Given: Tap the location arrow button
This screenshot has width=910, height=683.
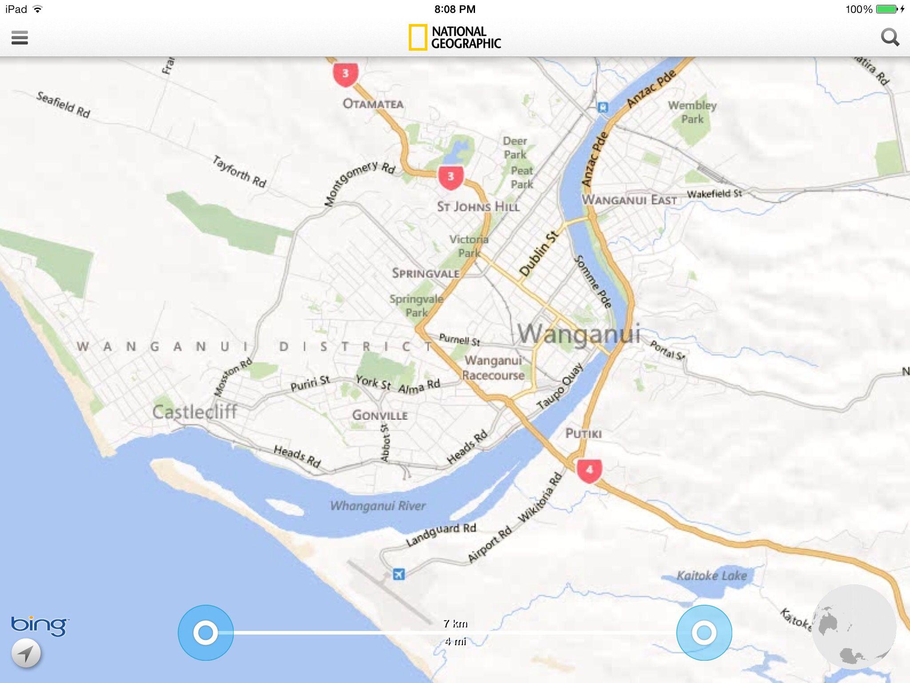Looking at the screenshot, I should point(26,653).
